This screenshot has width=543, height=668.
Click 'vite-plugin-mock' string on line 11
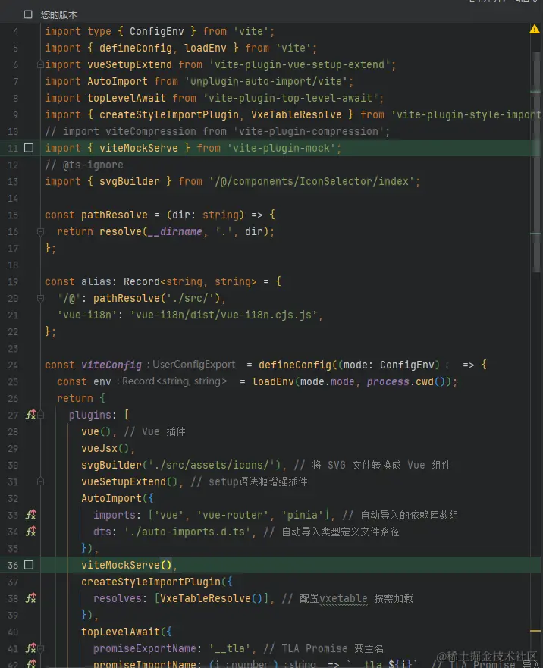coord(281,148)
